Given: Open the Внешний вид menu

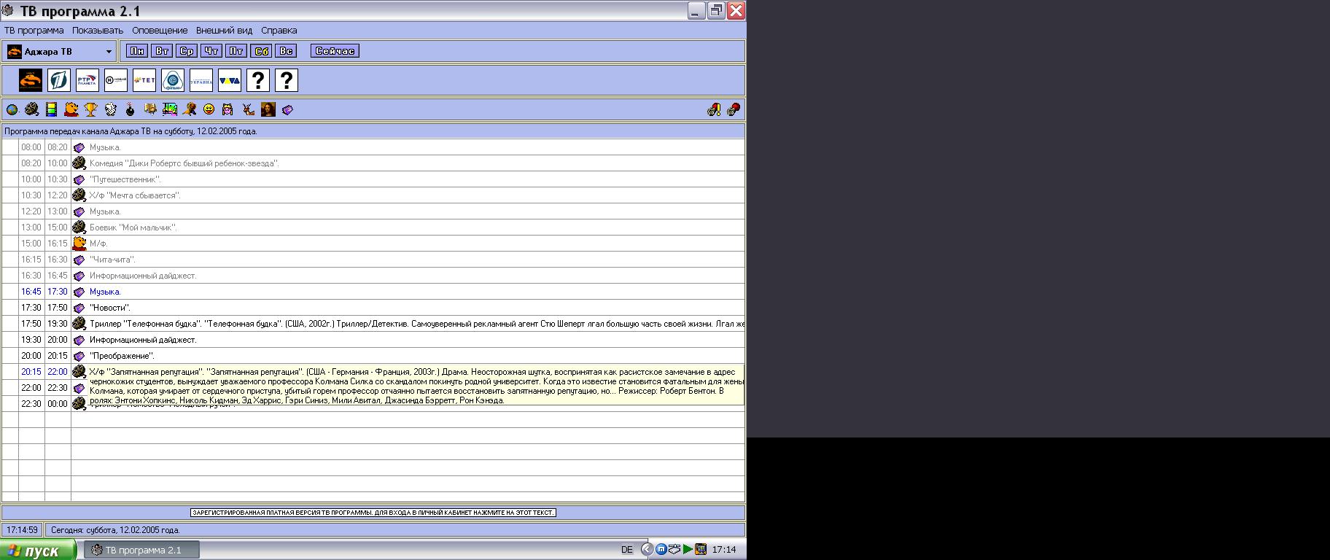Looking at the screenshot, I should pos(224,31).
